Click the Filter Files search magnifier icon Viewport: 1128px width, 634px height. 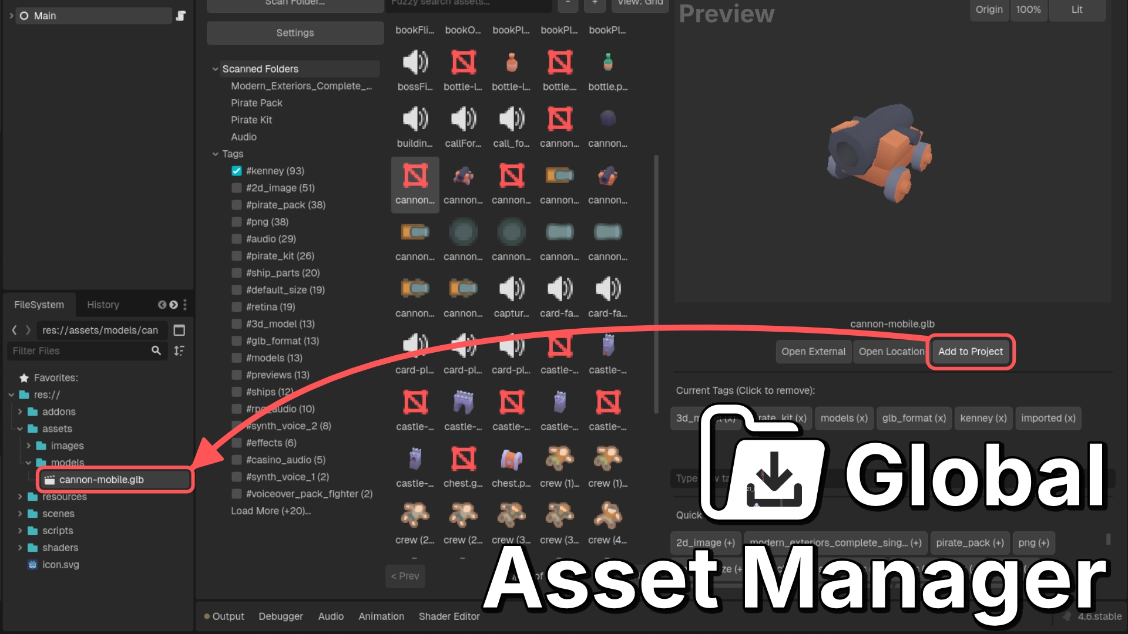click(x=156, y=350)
